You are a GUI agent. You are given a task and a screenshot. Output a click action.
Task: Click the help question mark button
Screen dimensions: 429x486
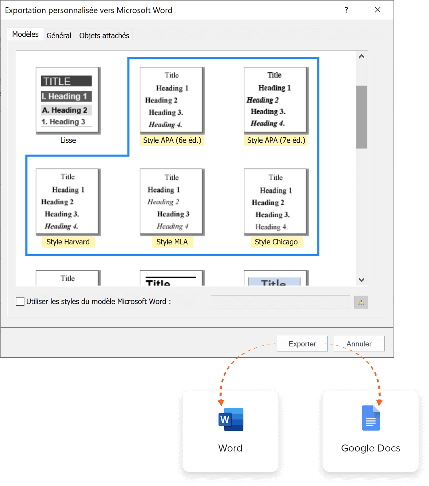[x=346, y=10]
